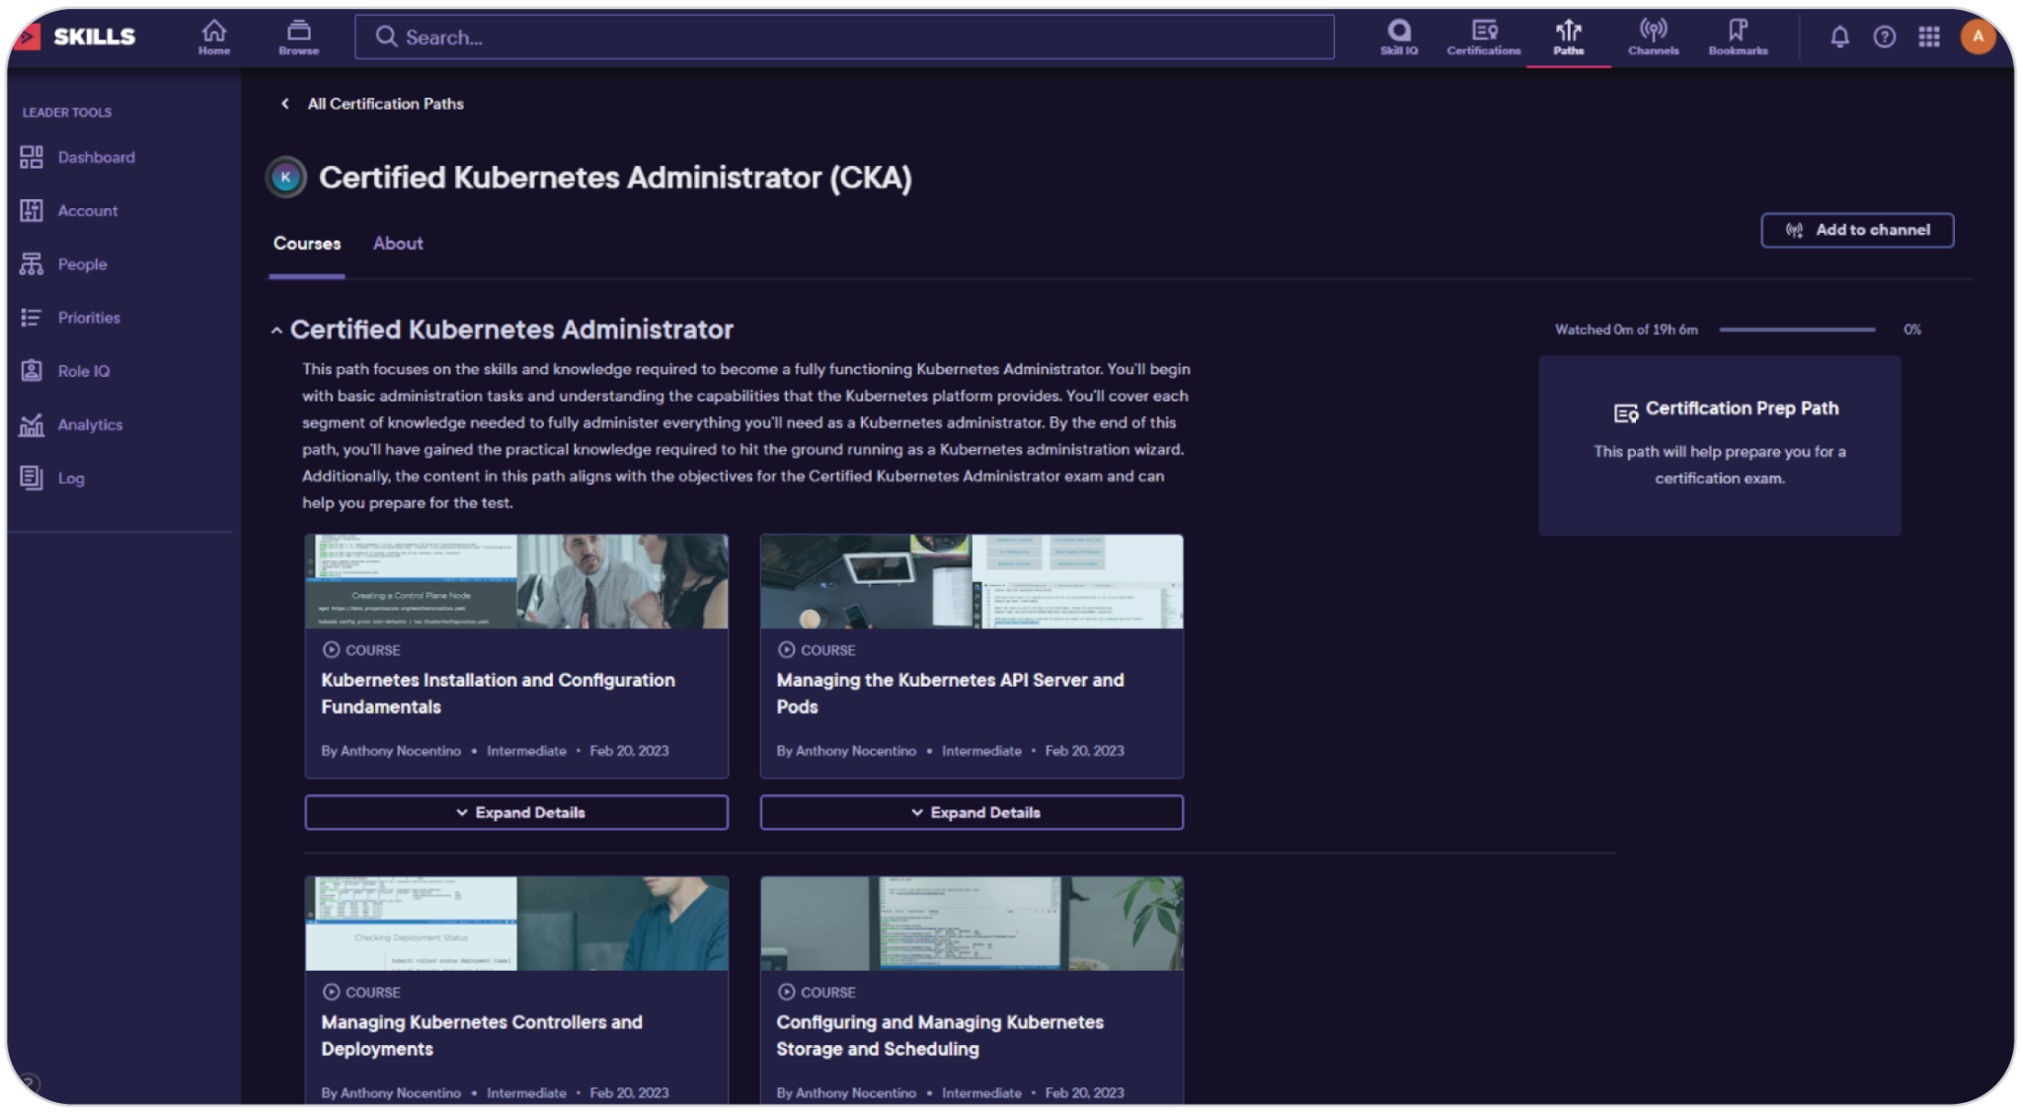Open Bookmarks in the top bar
Viewport: 2022px width, 1113px height.
pyautogui.click(x=1738, y=37)
